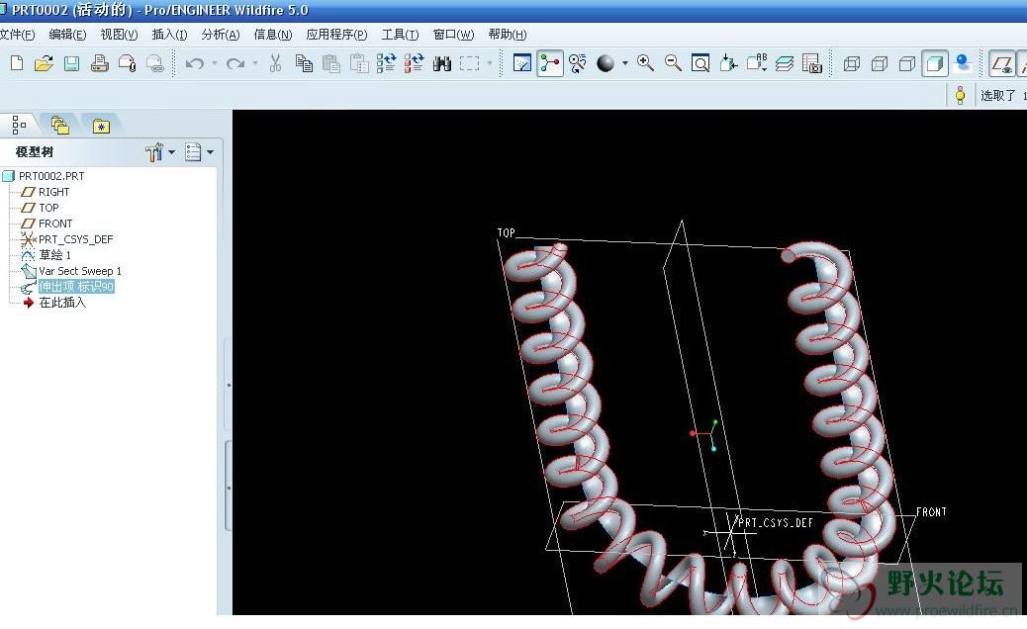This screenshot has height=629, width=1027.
Task: Switch the display to No Hidden
Action: [x=907, y=63]
